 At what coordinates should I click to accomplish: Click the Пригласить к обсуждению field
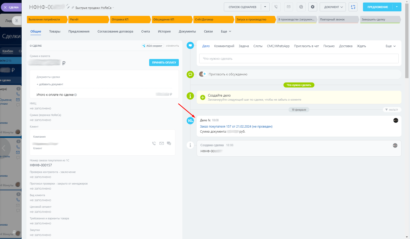point(299,74)
